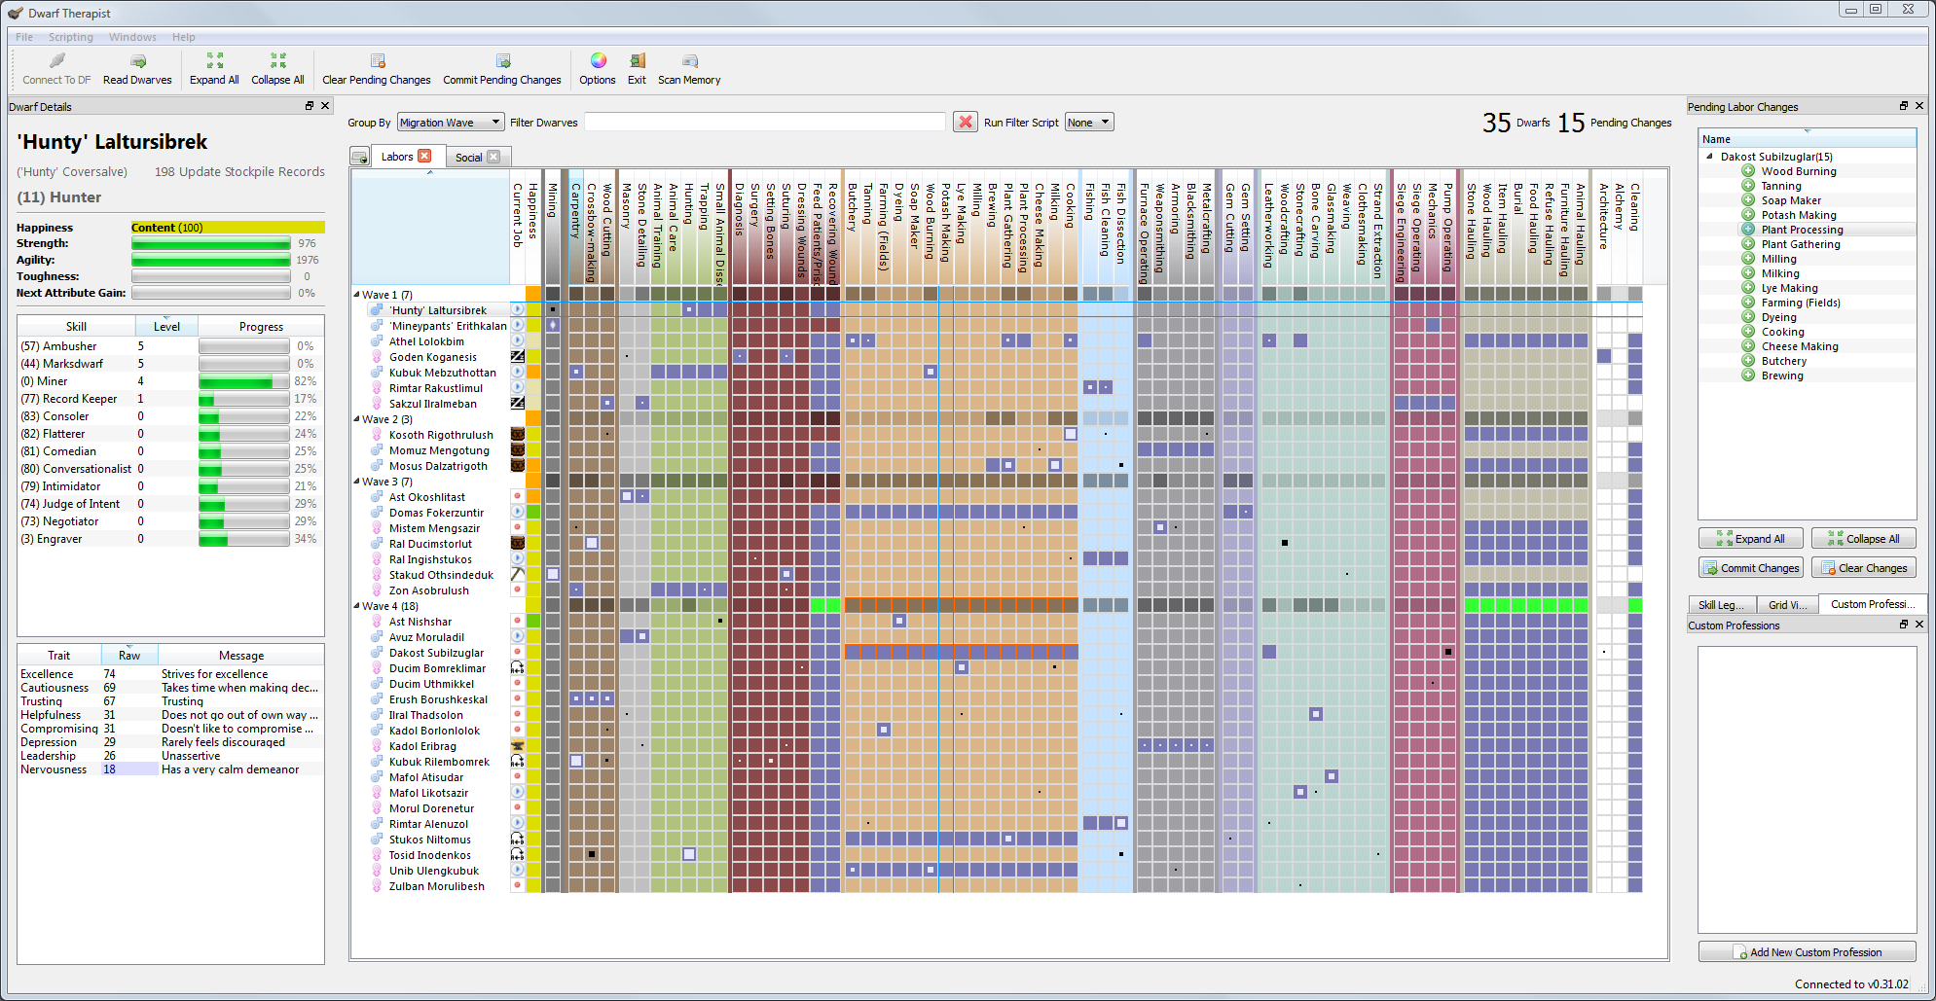Click the red clear filter icon
The image size is (1936, 1001).
pyautogui.click(x=965, y=123)
